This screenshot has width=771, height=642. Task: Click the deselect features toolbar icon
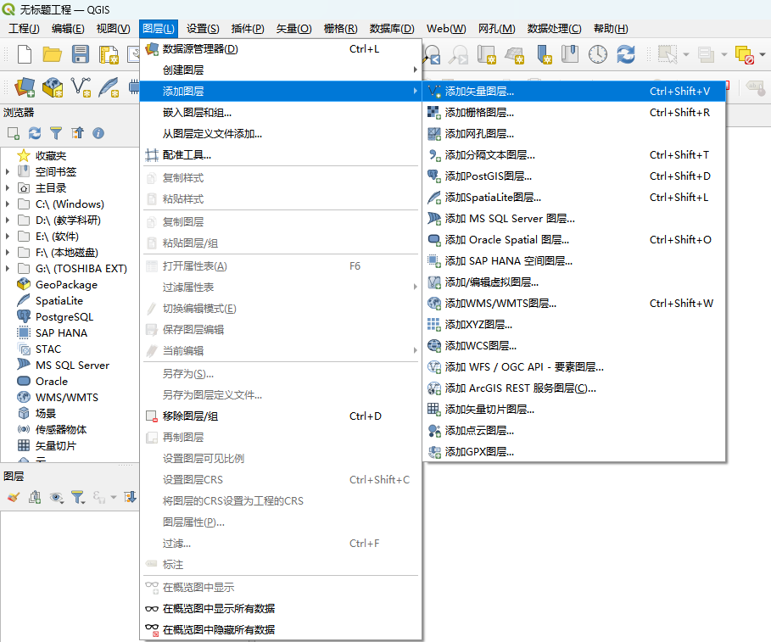[745, 54]
